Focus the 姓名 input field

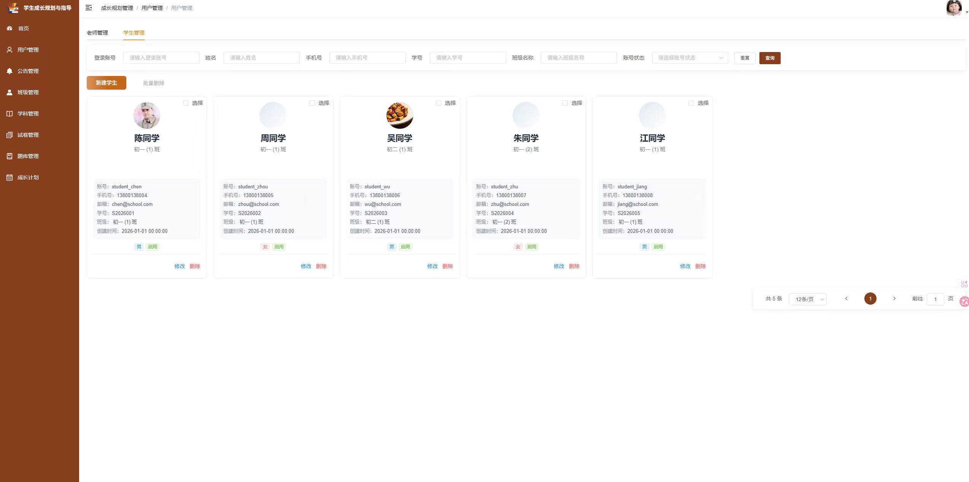click(x=261, y=58)
